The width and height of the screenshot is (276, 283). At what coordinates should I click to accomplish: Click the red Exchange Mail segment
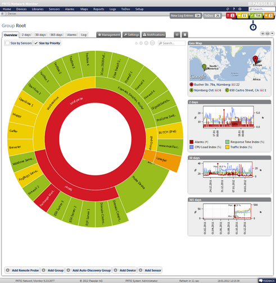click(47, 198)
